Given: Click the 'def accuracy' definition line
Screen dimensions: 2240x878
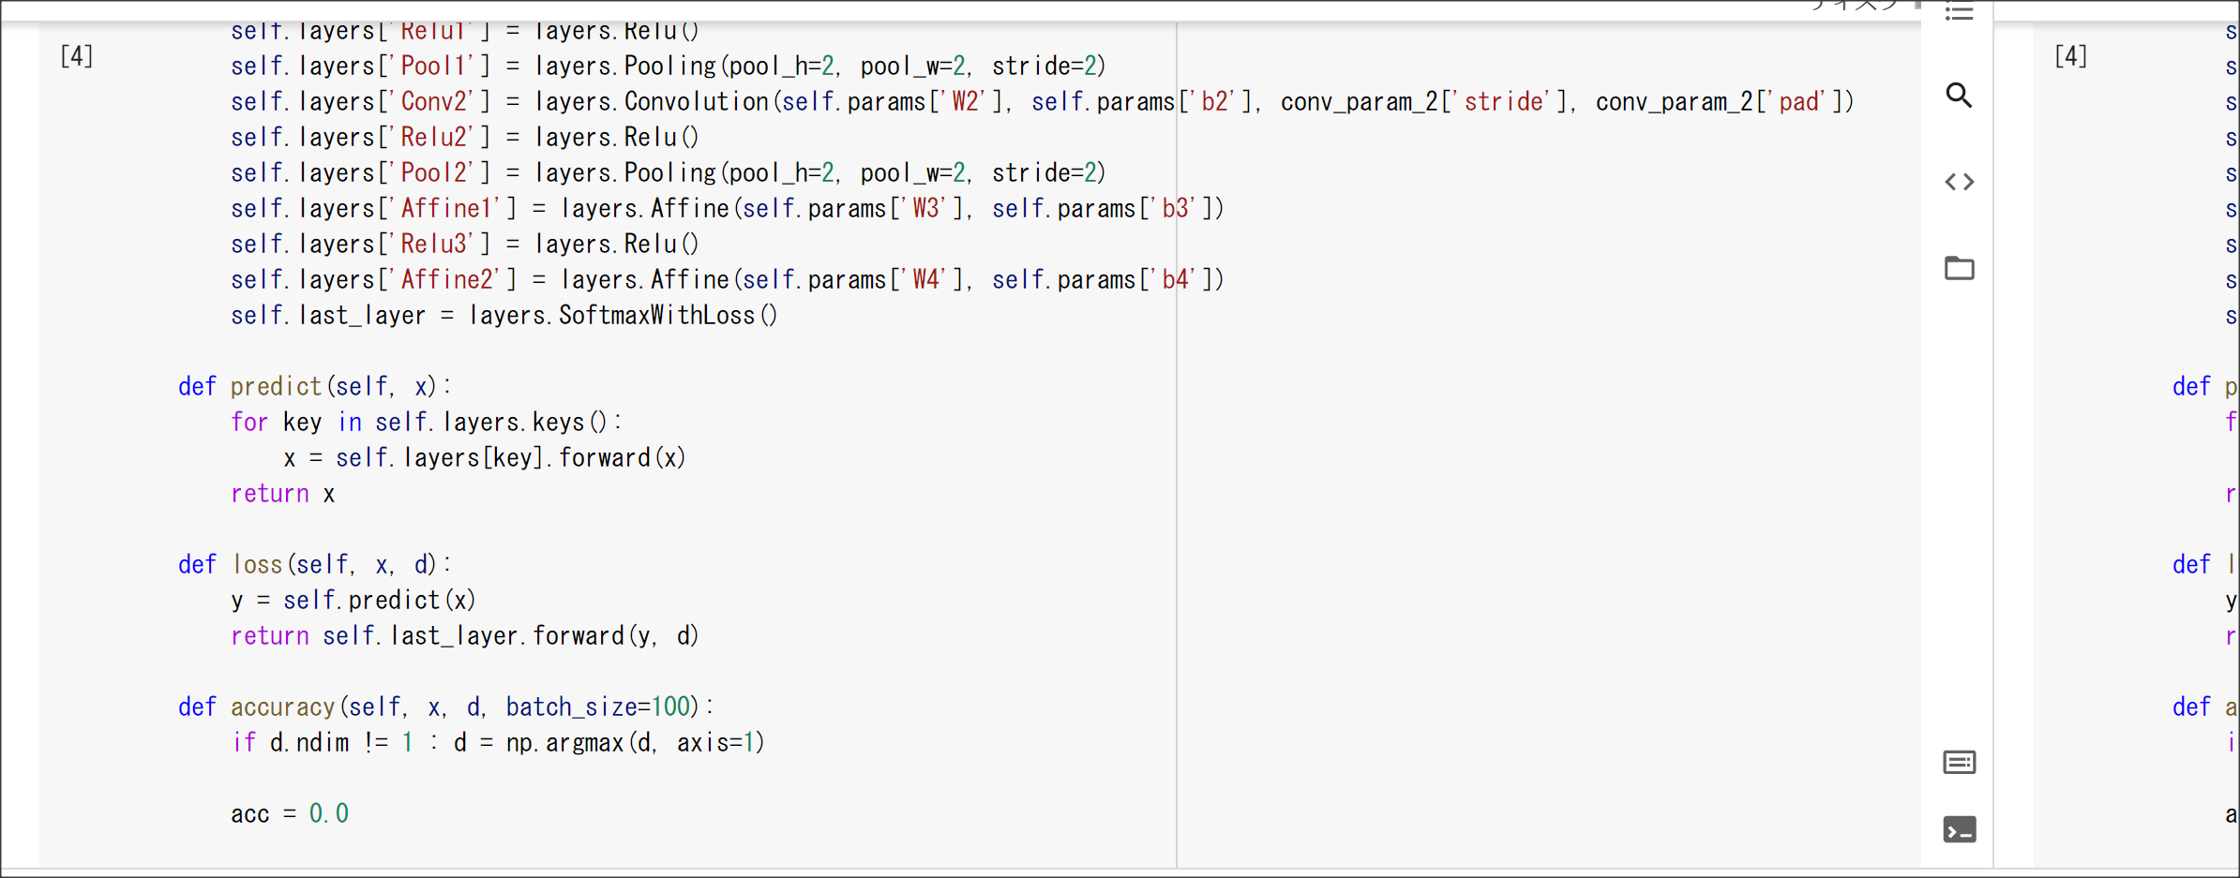Looking at the screenshot, I should coord(446,707).
